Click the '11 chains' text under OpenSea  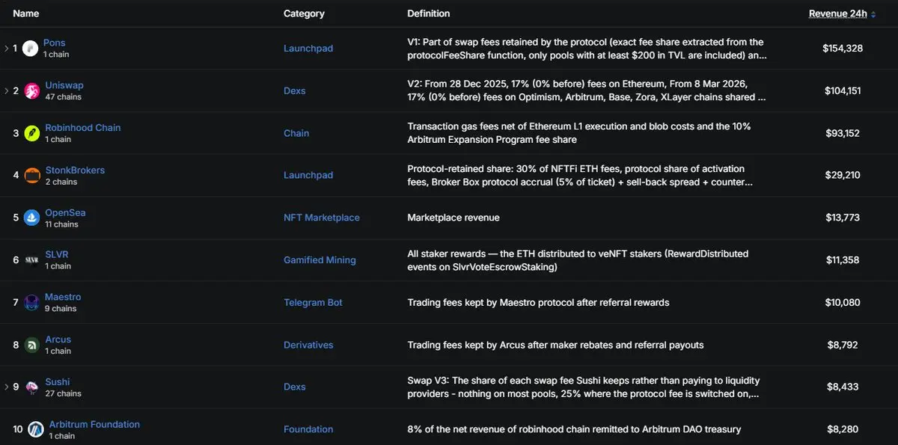61,224
